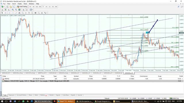
Task: Toggle the Navigator window icon
Action: pyautogui.click(x=11, y=7)
